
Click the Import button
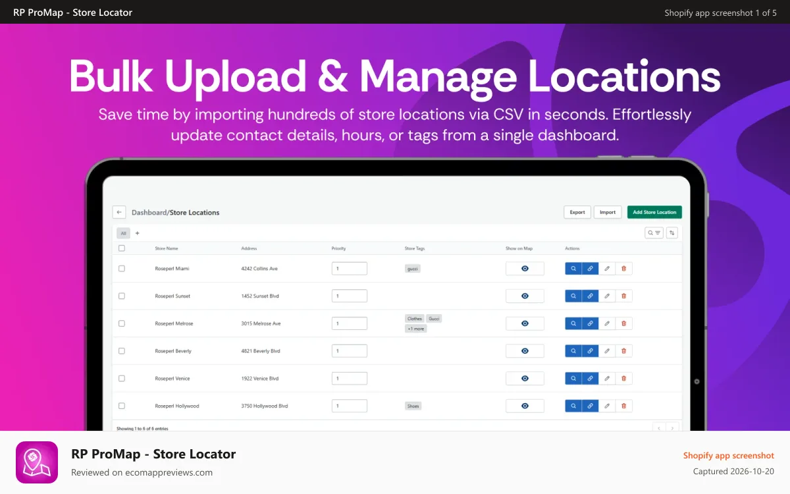tap(608, 212)
